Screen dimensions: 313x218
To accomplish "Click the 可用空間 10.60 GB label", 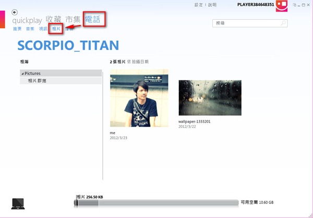I will point(257,202).
